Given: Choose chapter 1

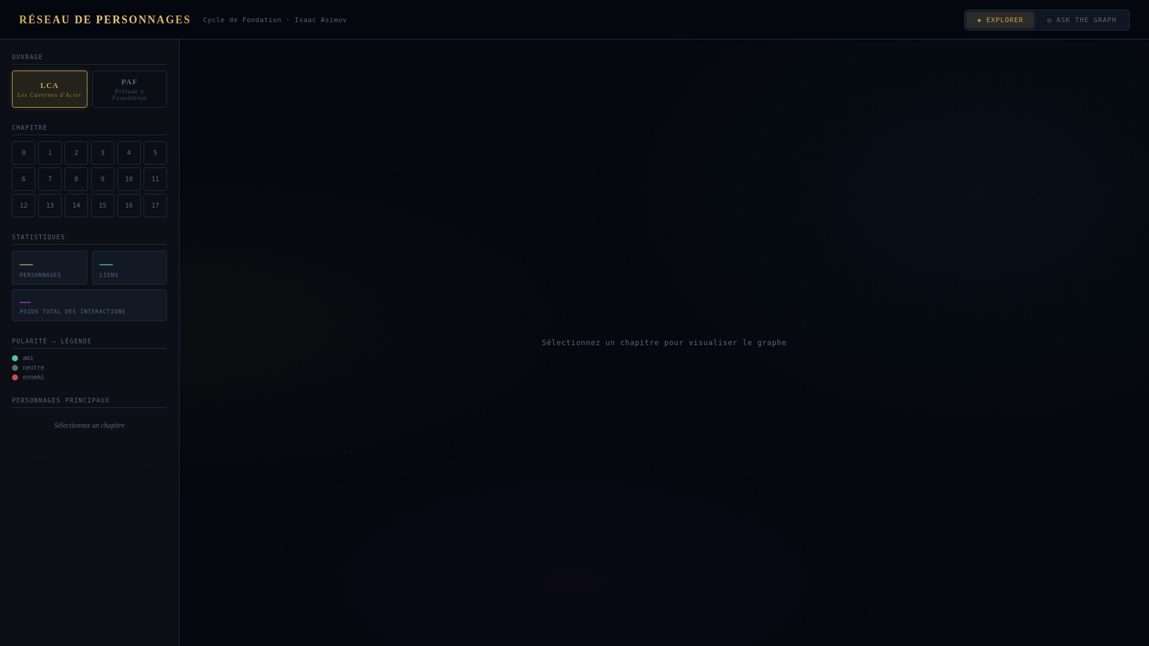Looking at the screenshot, I should 50,153.
